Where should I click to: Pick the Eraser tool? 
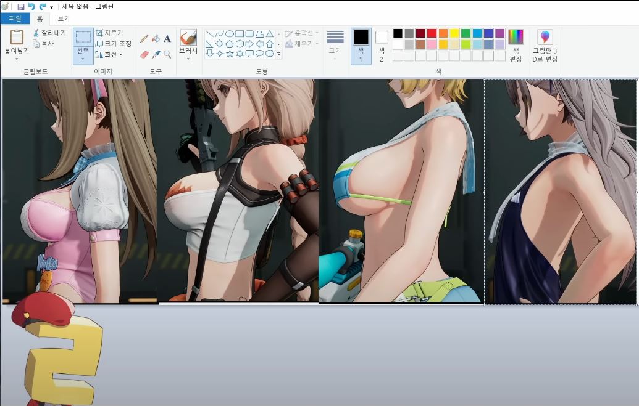tap(144, 54)
